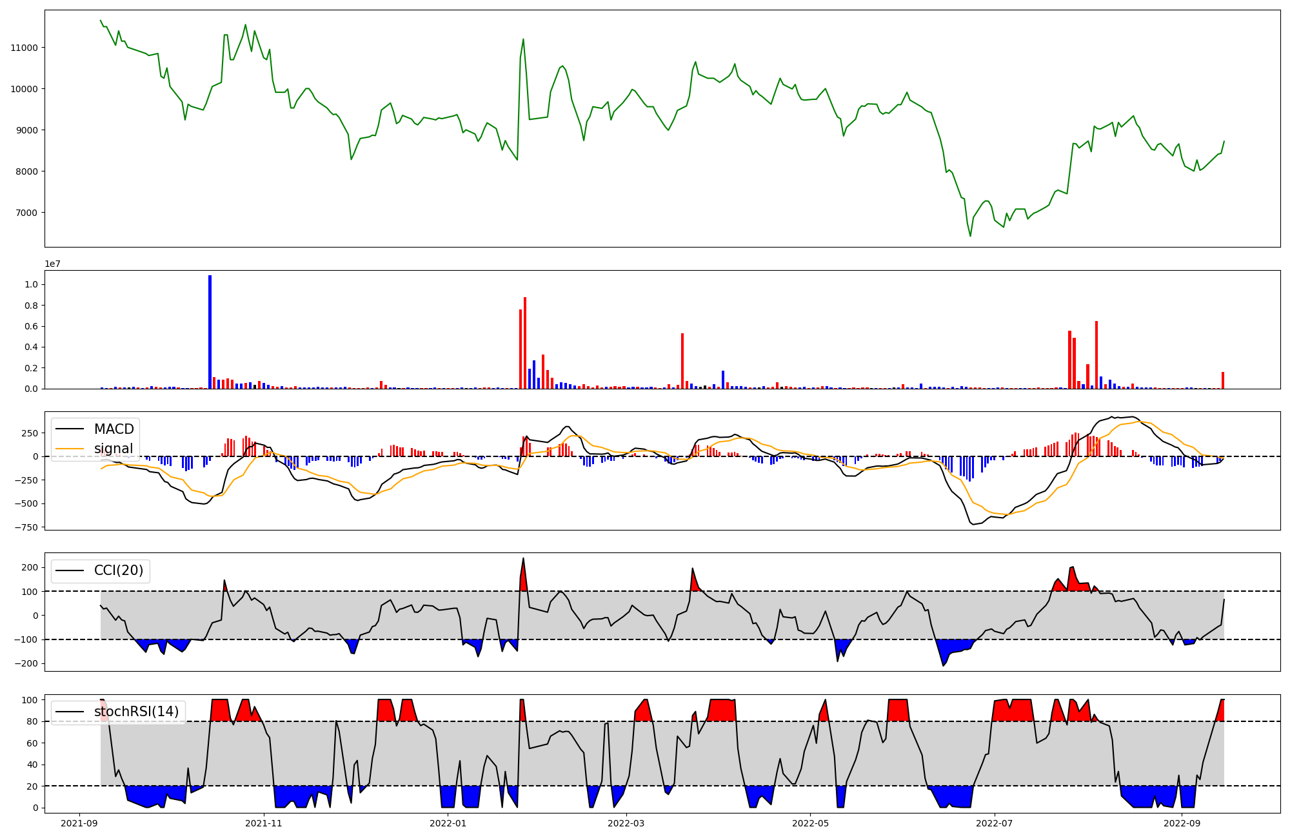
Task: Click the tallest red volume bar
Action: (525, 343)
